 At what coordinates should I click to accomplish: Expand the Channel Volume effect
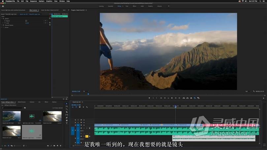click(x=1, y=25)
